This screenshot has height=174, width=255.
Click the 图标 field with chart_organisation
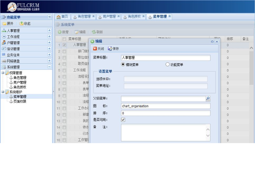(x=166, y=106)
